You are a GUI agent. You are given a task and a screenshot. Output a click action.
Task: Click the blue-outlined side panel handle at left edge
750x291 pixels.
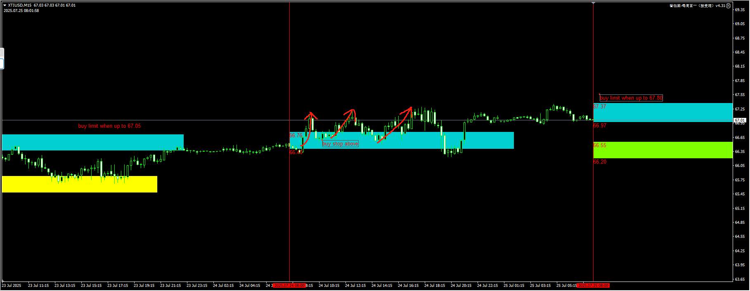tap(2, 63)
